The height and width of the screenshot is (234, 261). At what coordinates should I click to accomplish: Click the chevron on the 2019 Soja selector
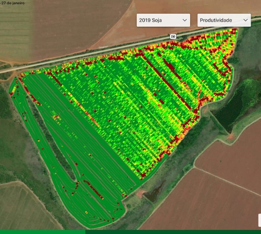pyautogui.click(x=184, y=20)
